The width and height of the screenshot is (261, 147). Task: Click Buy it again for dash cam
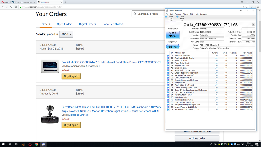click(71, 125)
